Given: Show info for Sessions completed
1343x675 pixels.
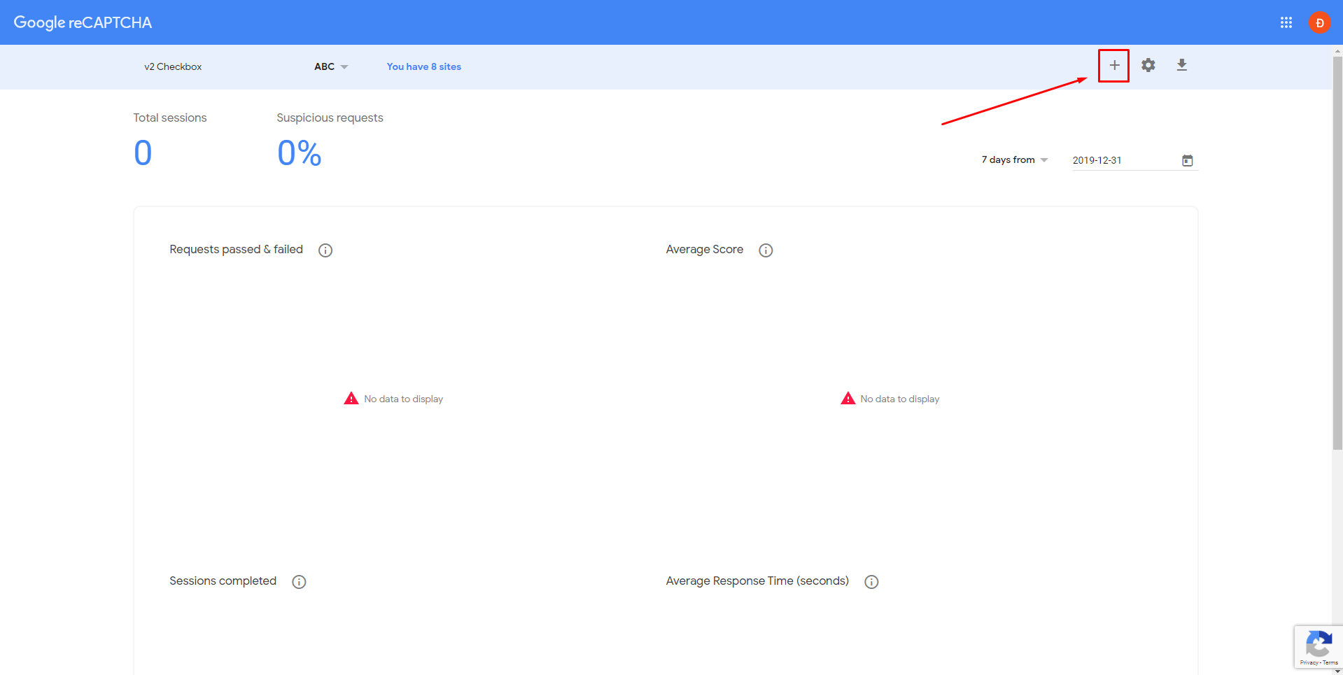Looking at the screenshot, I should click(x=299, y=582).
